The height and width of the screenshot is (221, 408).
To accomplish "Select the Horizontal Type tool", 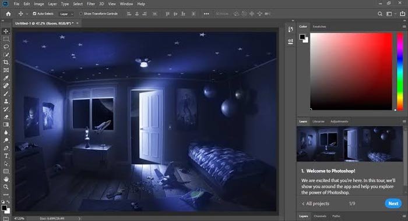I will coord(6,156).
